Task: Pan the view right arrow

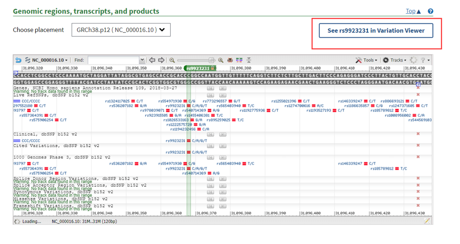Action: pyautogui.click(x=161, y=60)
